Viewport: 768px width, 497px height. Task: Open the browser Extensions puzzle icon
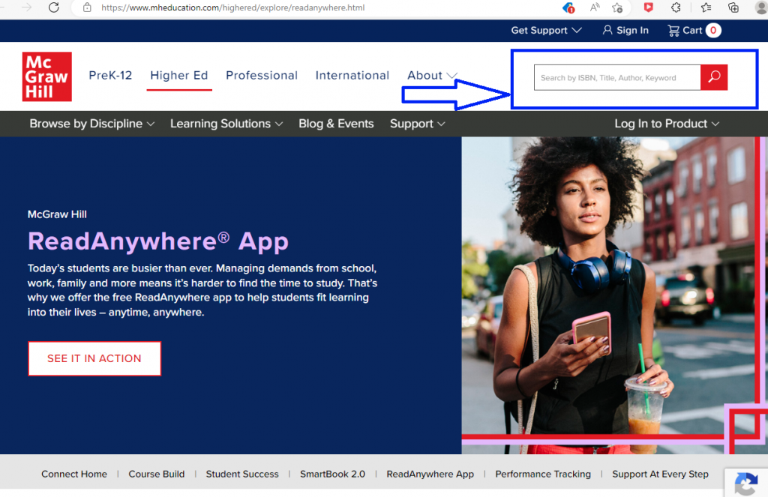point(676,7)
